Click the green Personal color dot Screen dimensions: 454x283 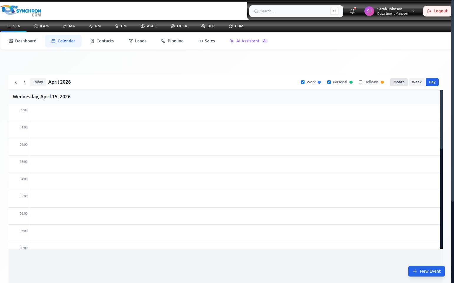[351, 82]
